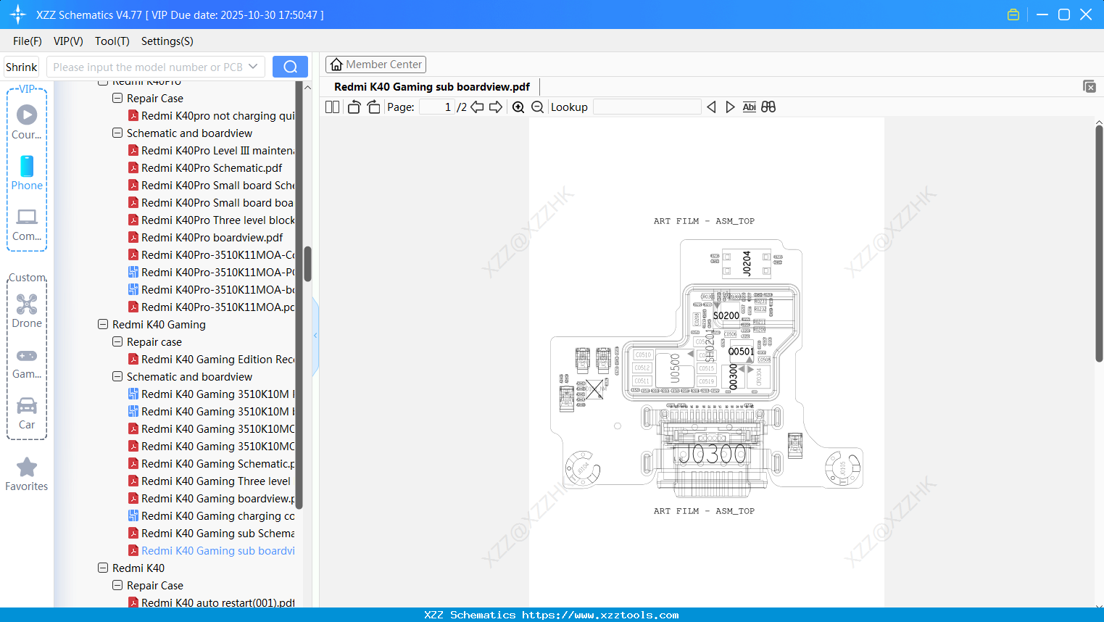Image resolution: width=1104 pixels, height=622 pixels.
Task: Open Redmi K40pro not charging repair case
Action: [212, 115]
